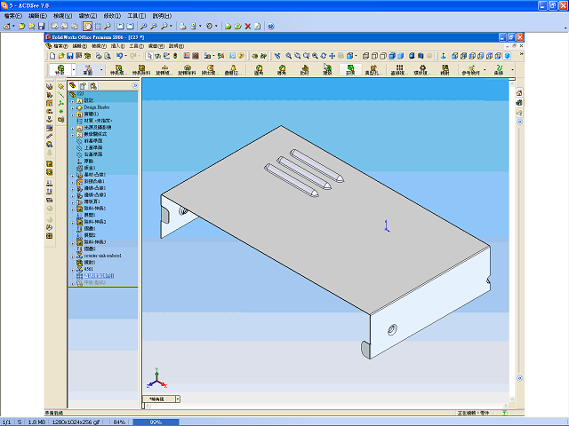The width and height of the screenshot is (569, 426).
Task: Open ACDSee 說明(H) menu
Action: [162, 16]
